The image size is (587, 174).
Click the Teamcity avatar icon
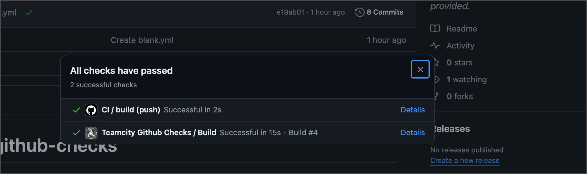point(91,133)
